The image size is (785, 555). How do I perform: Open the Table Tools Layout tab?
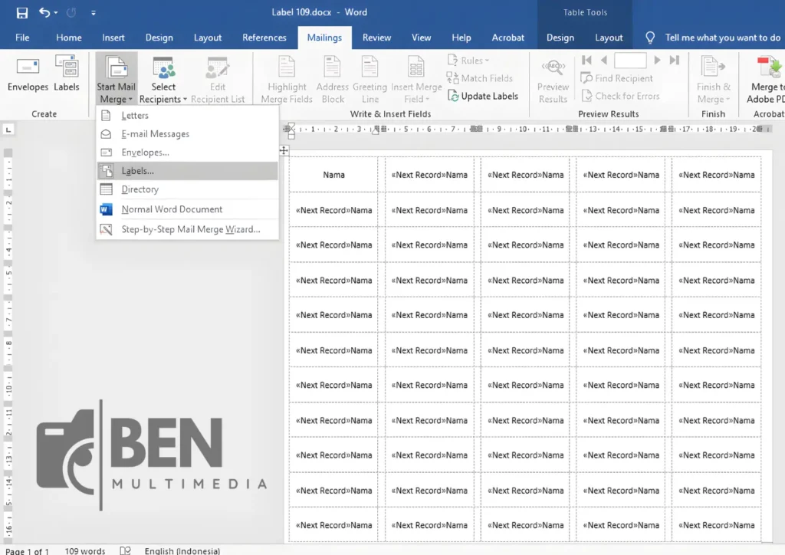[609, 37]
